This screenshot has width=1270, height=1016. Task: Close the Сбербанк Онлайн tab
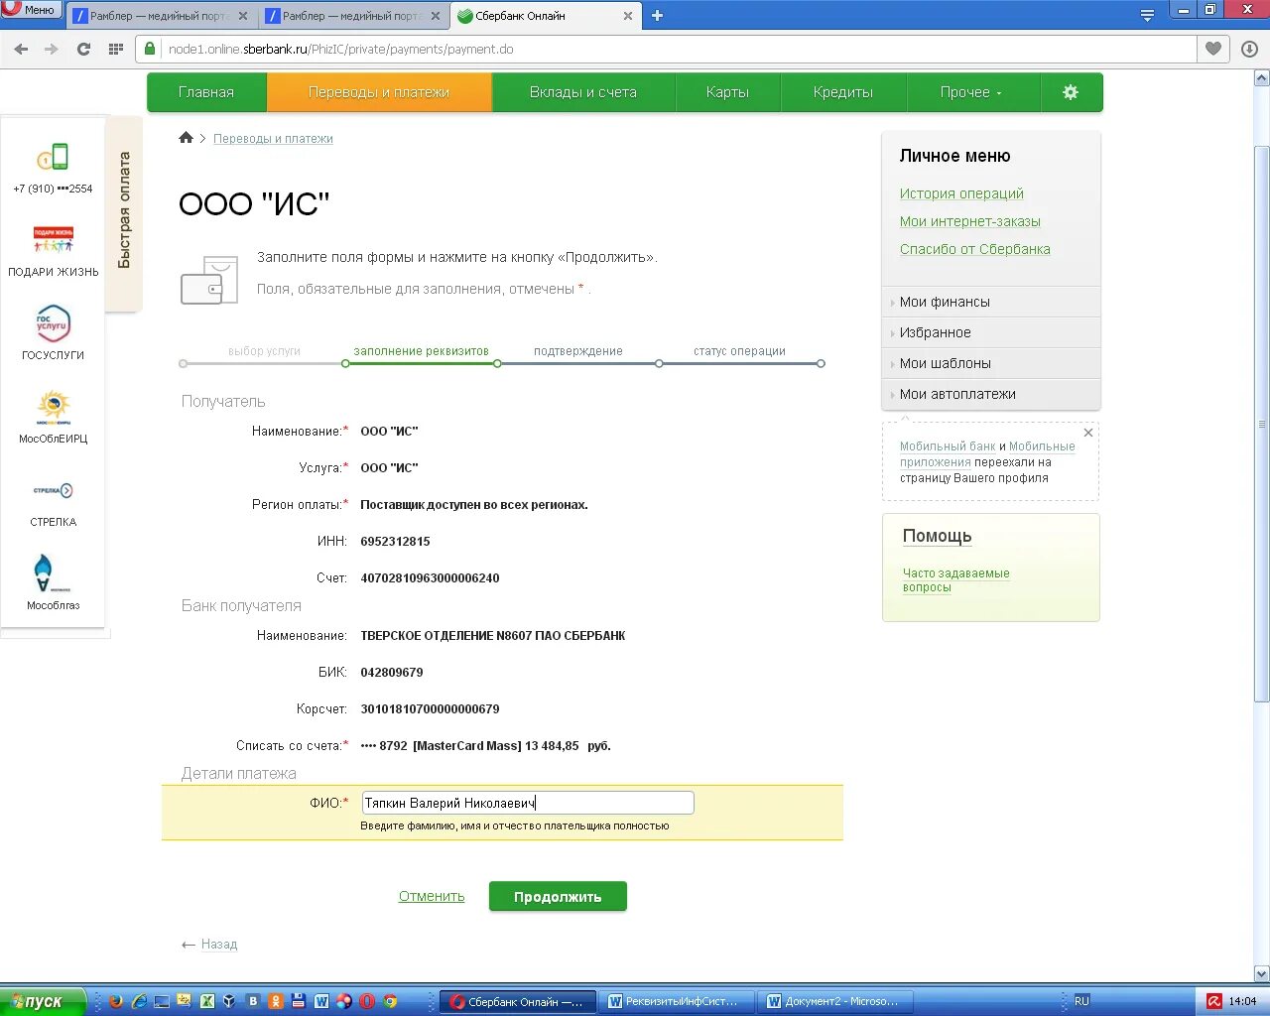(x=627, y=16)
